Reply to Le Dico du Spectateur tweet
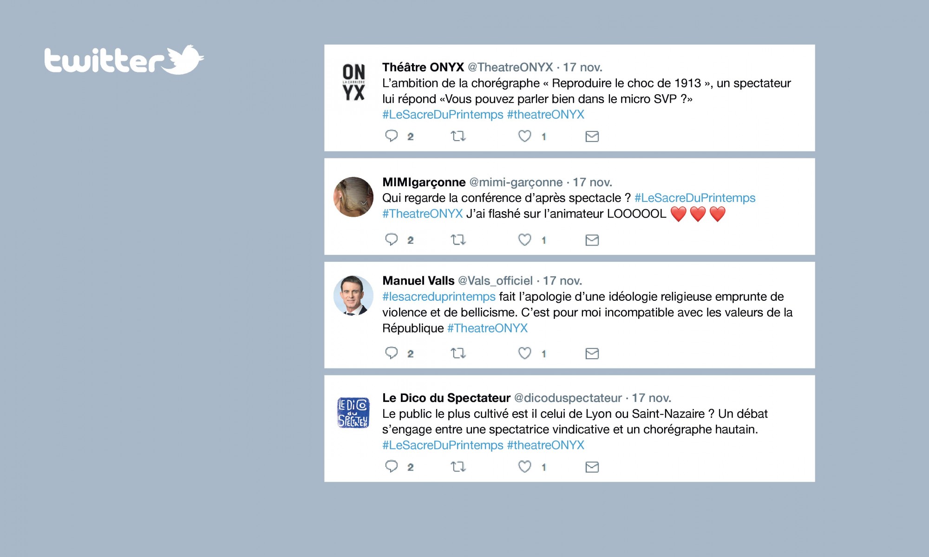 point(392,466)
